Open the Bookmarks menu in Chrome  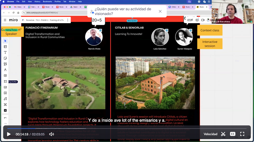(47, 2)
